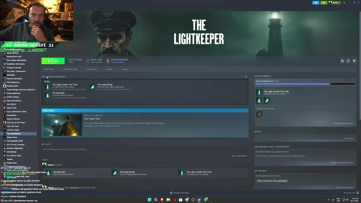
Task: Open The Light Unveils The Truth summary achievement icon
Action: (47, 87)
